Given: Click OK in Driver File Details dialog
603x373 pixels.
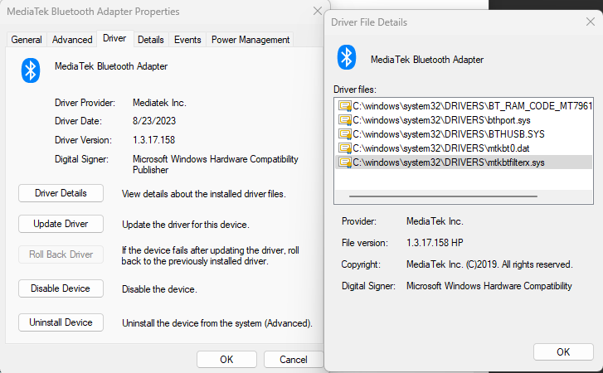Looking at the screenshot, I should [x=563, y=351].
